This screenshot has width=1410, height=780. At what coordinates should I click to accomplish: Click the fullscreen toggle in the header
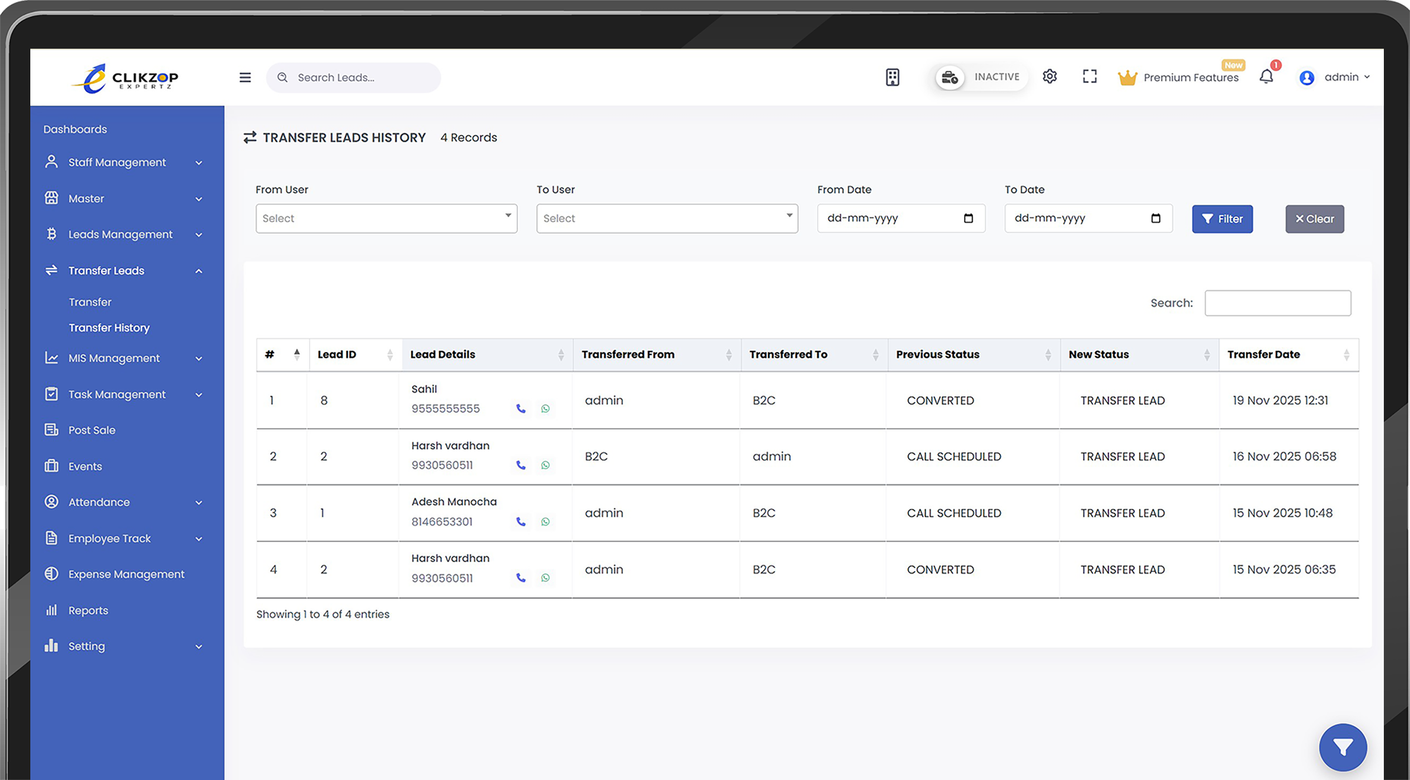pos(1090,76)
